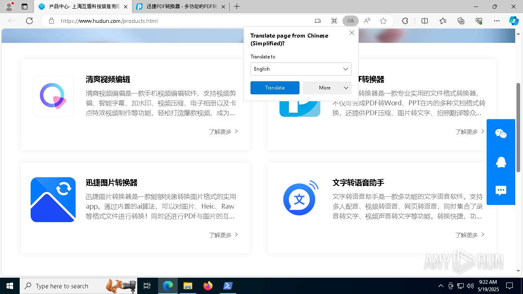Open Favorites list icon
Viewport: 523px width, 294px height.
click(443, 21)
